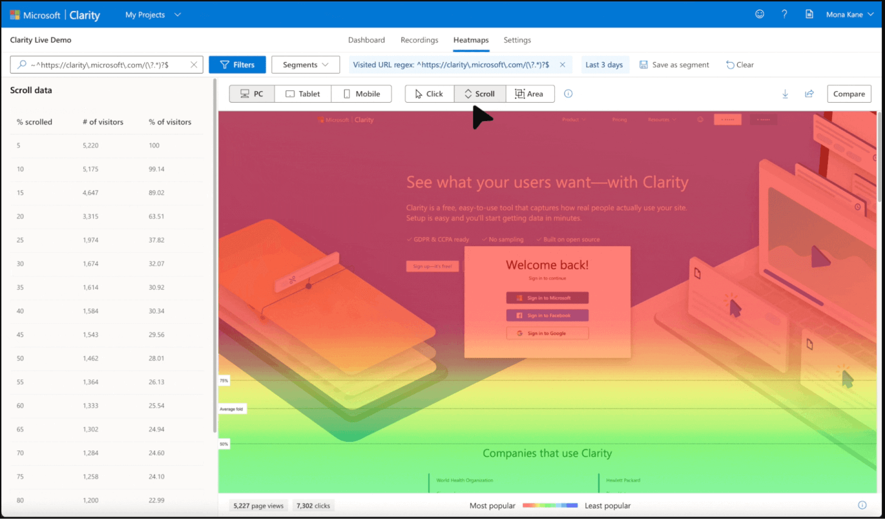Open the help question mark icon
Screen dimensions: 885x519
tap(784, 13)
